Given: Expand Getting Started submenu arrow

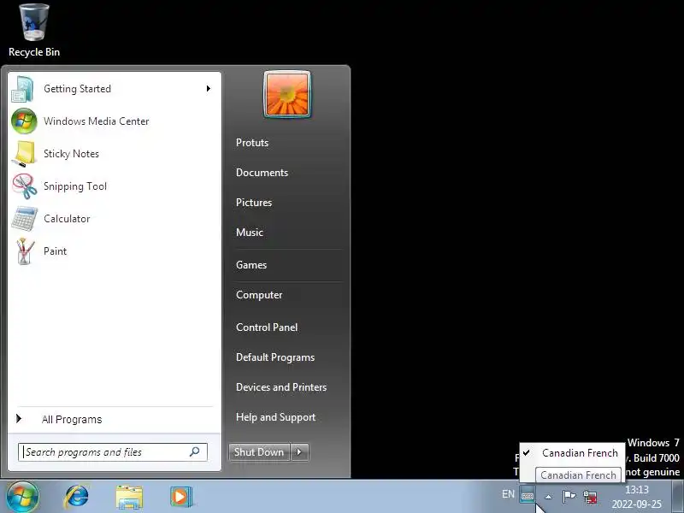Looking at the screenshot, I should tap(209, 89).
